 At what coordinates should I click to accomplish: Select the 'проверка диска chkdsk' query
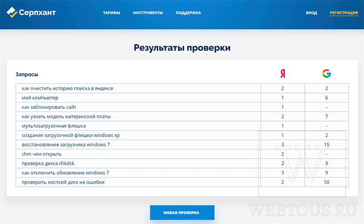click(48, 163)
